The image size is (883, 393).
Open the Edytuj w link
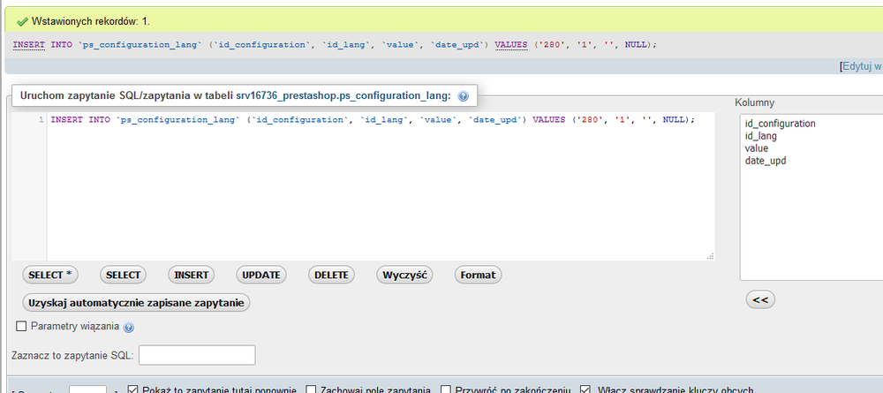[862, 66]
